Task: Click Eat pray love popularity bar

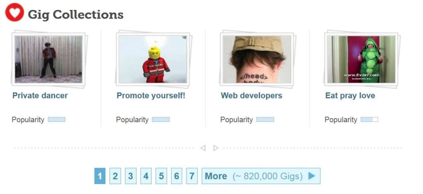Action: click(x=369, y=119)
